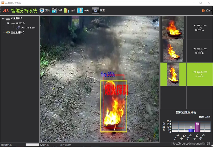This screenshot has height=147, width=213.
Task: Click the purple 180 bar for 07-07
Action: 197,127
